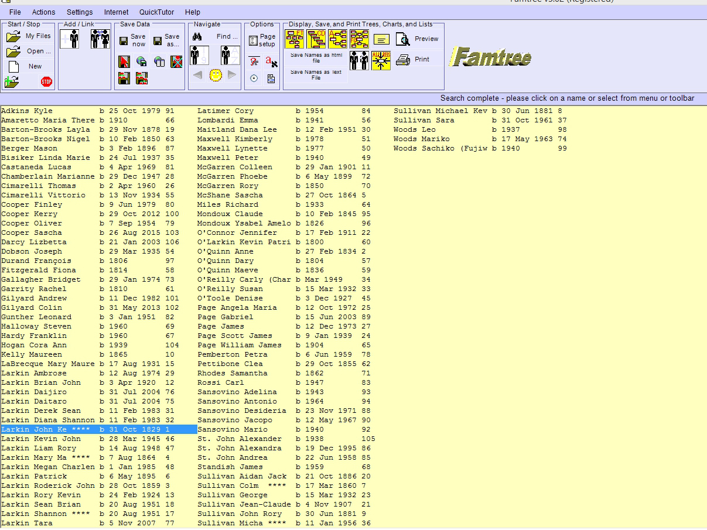
Task: Click the Find... binoculars button
Action: tap(215, 36)
